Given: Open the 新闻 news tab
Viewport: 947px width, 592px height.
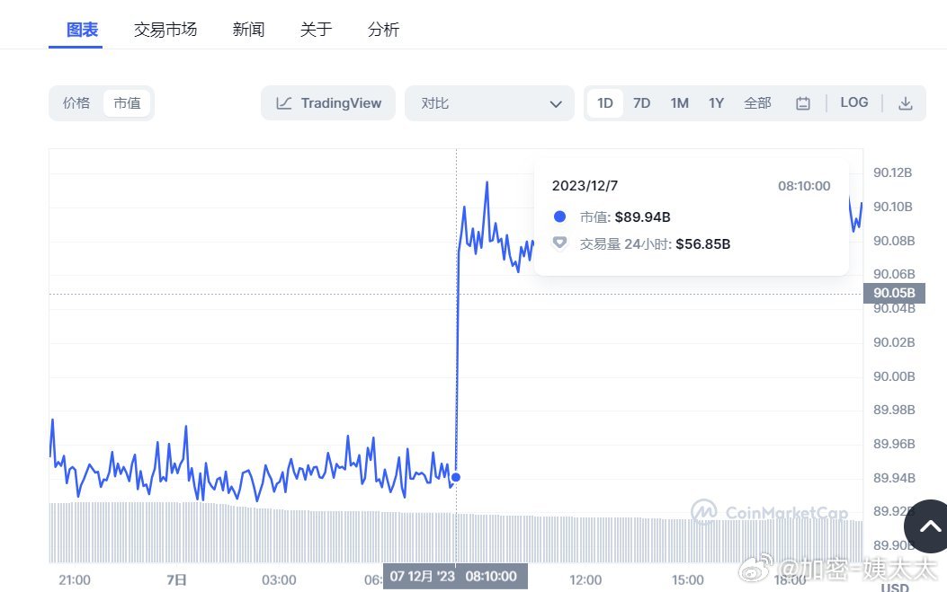Looking at the screenshot, I should tap(248, 30).
